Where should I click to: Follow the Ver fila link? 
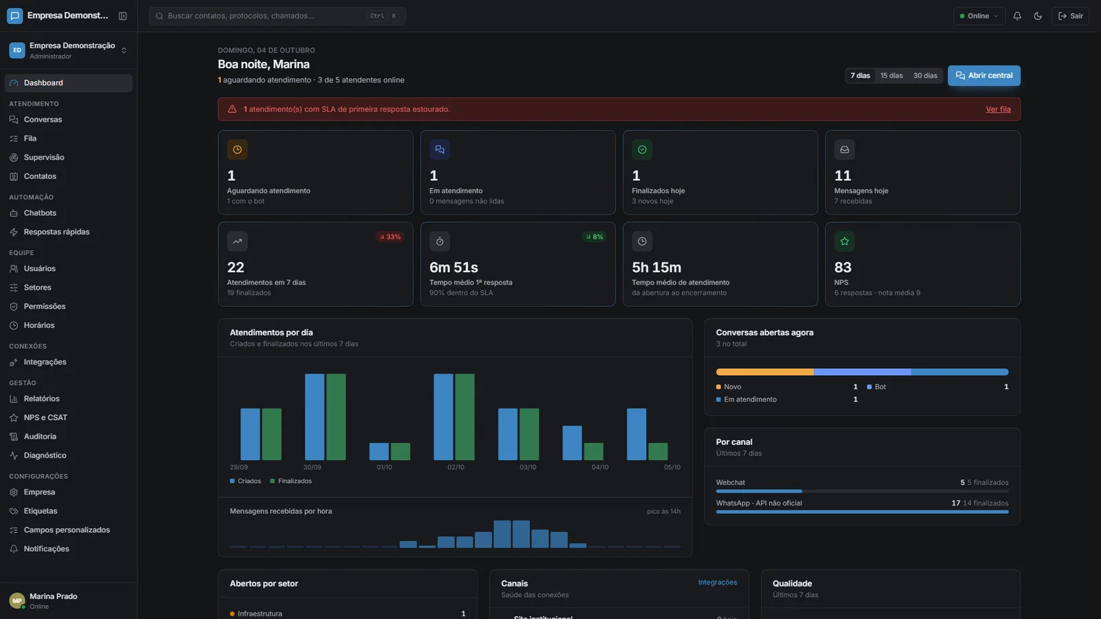[x=998, y=109]
